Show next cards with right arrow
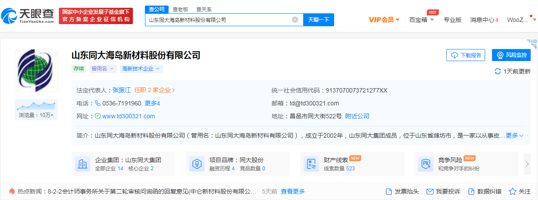Image resolution: width=538 pixels, height=200 pixels. point(527,164)
